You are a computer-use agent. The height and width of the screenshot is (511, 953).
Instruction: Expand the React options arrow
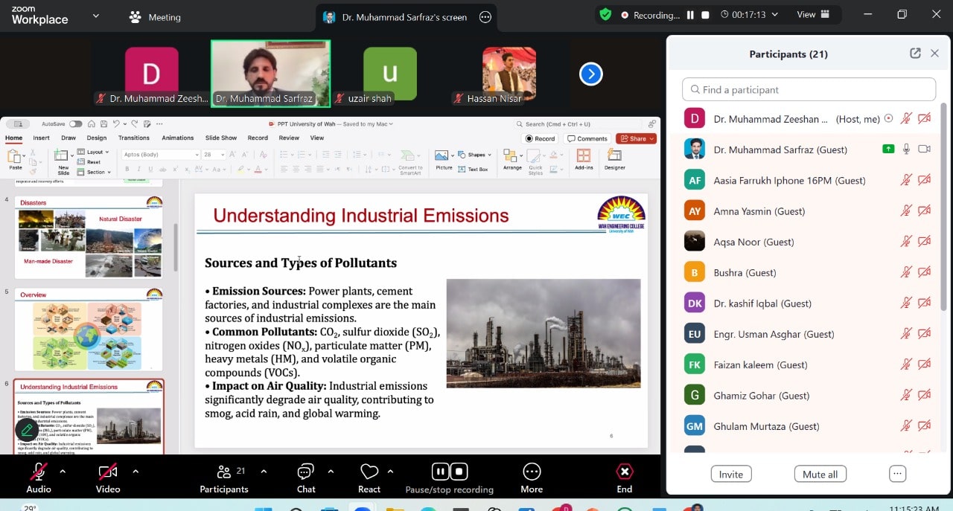[x=390, y=471]
